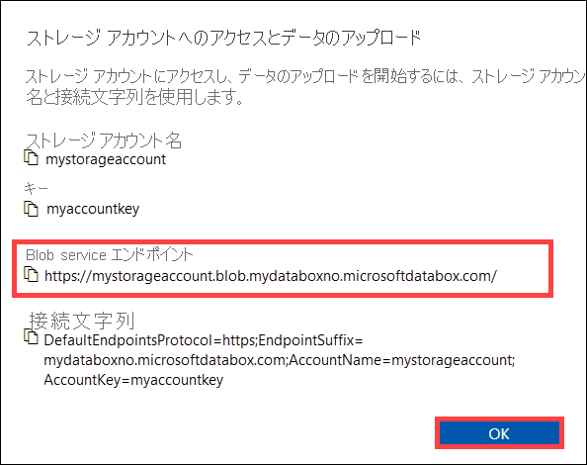Image resolution: width=587 pixels, height=465 pixels.
Task: Copy the myaccountkey key value
Action: tap(31, 209)
